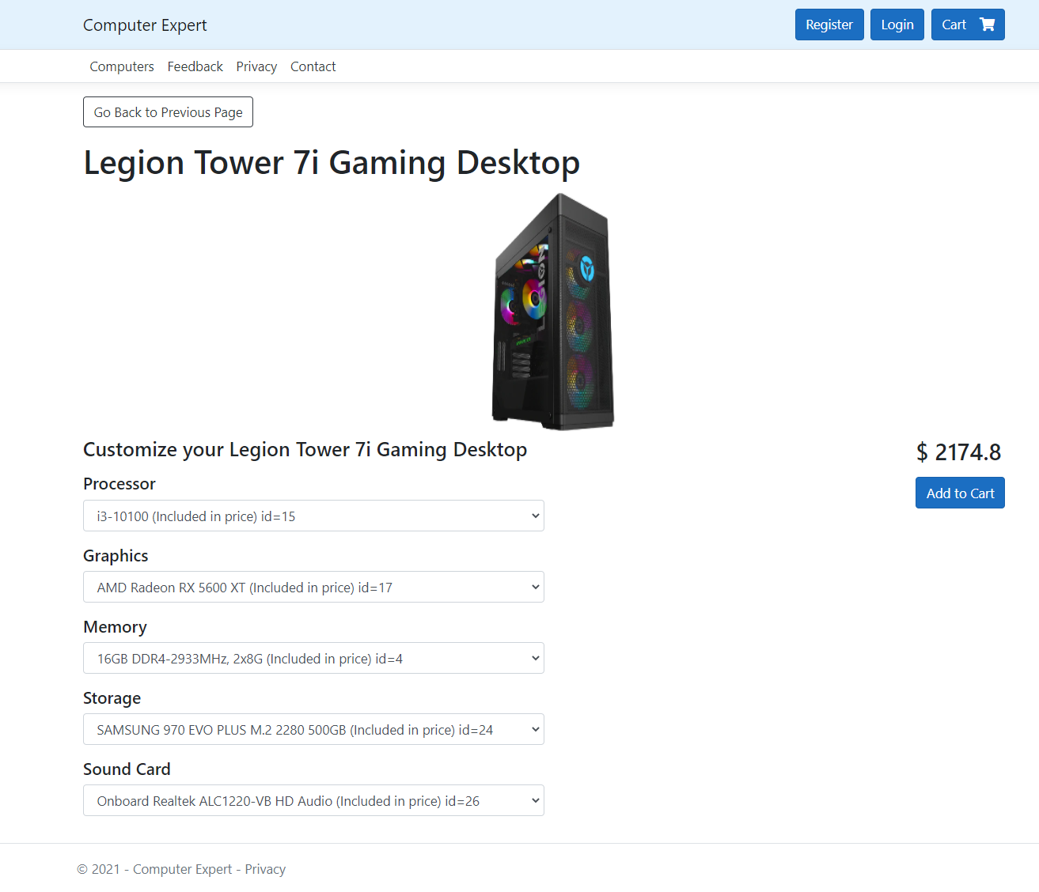
Task: Click the Login button
Action: coord(897,25)
